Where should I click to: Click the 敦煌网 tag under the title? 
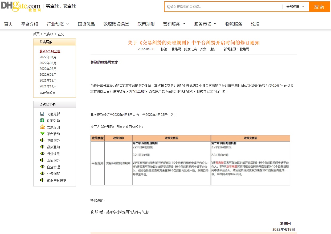[x=176, y=49]
